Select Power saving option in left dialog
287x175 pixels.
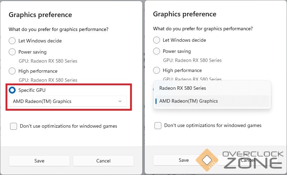(12, 52)
